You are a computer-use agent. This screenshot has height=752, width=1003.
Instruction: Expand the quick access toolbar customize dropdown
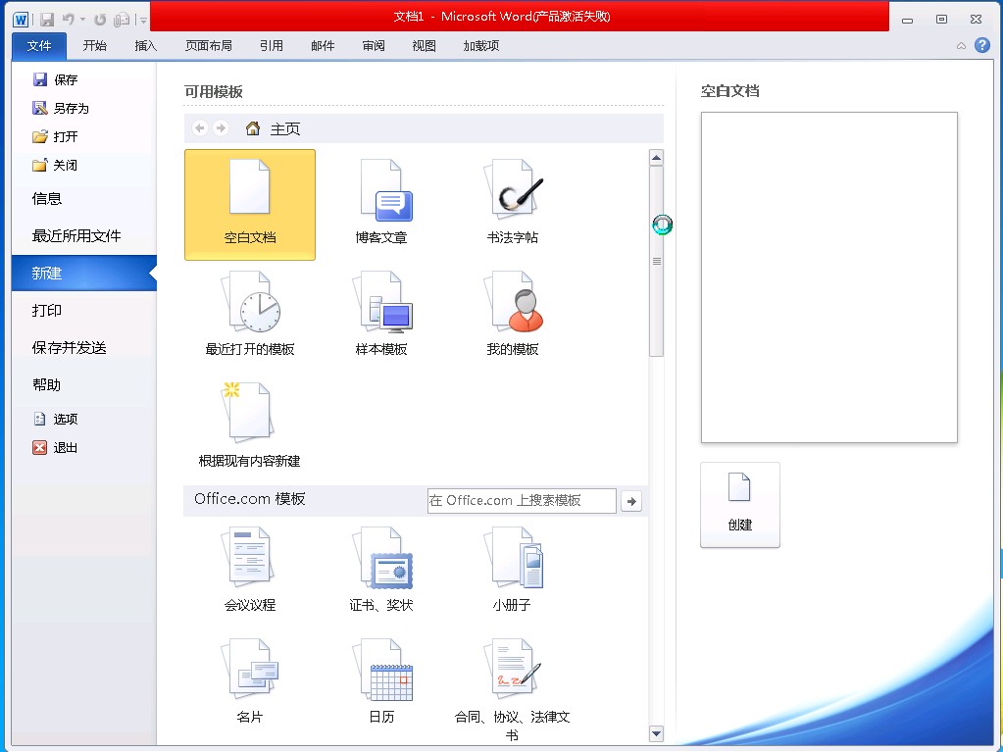[143, 20]
